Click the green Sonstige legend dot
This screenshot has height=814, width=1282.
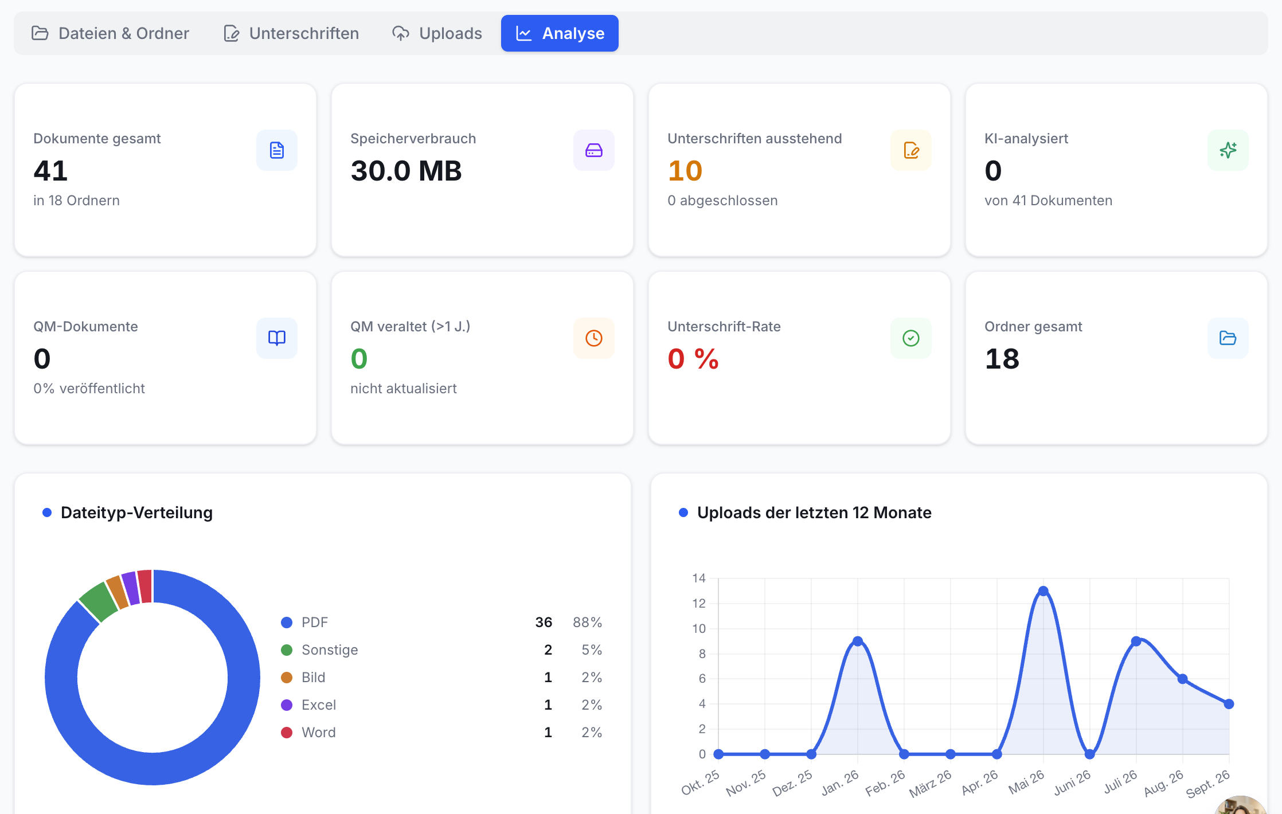point(287,650)
